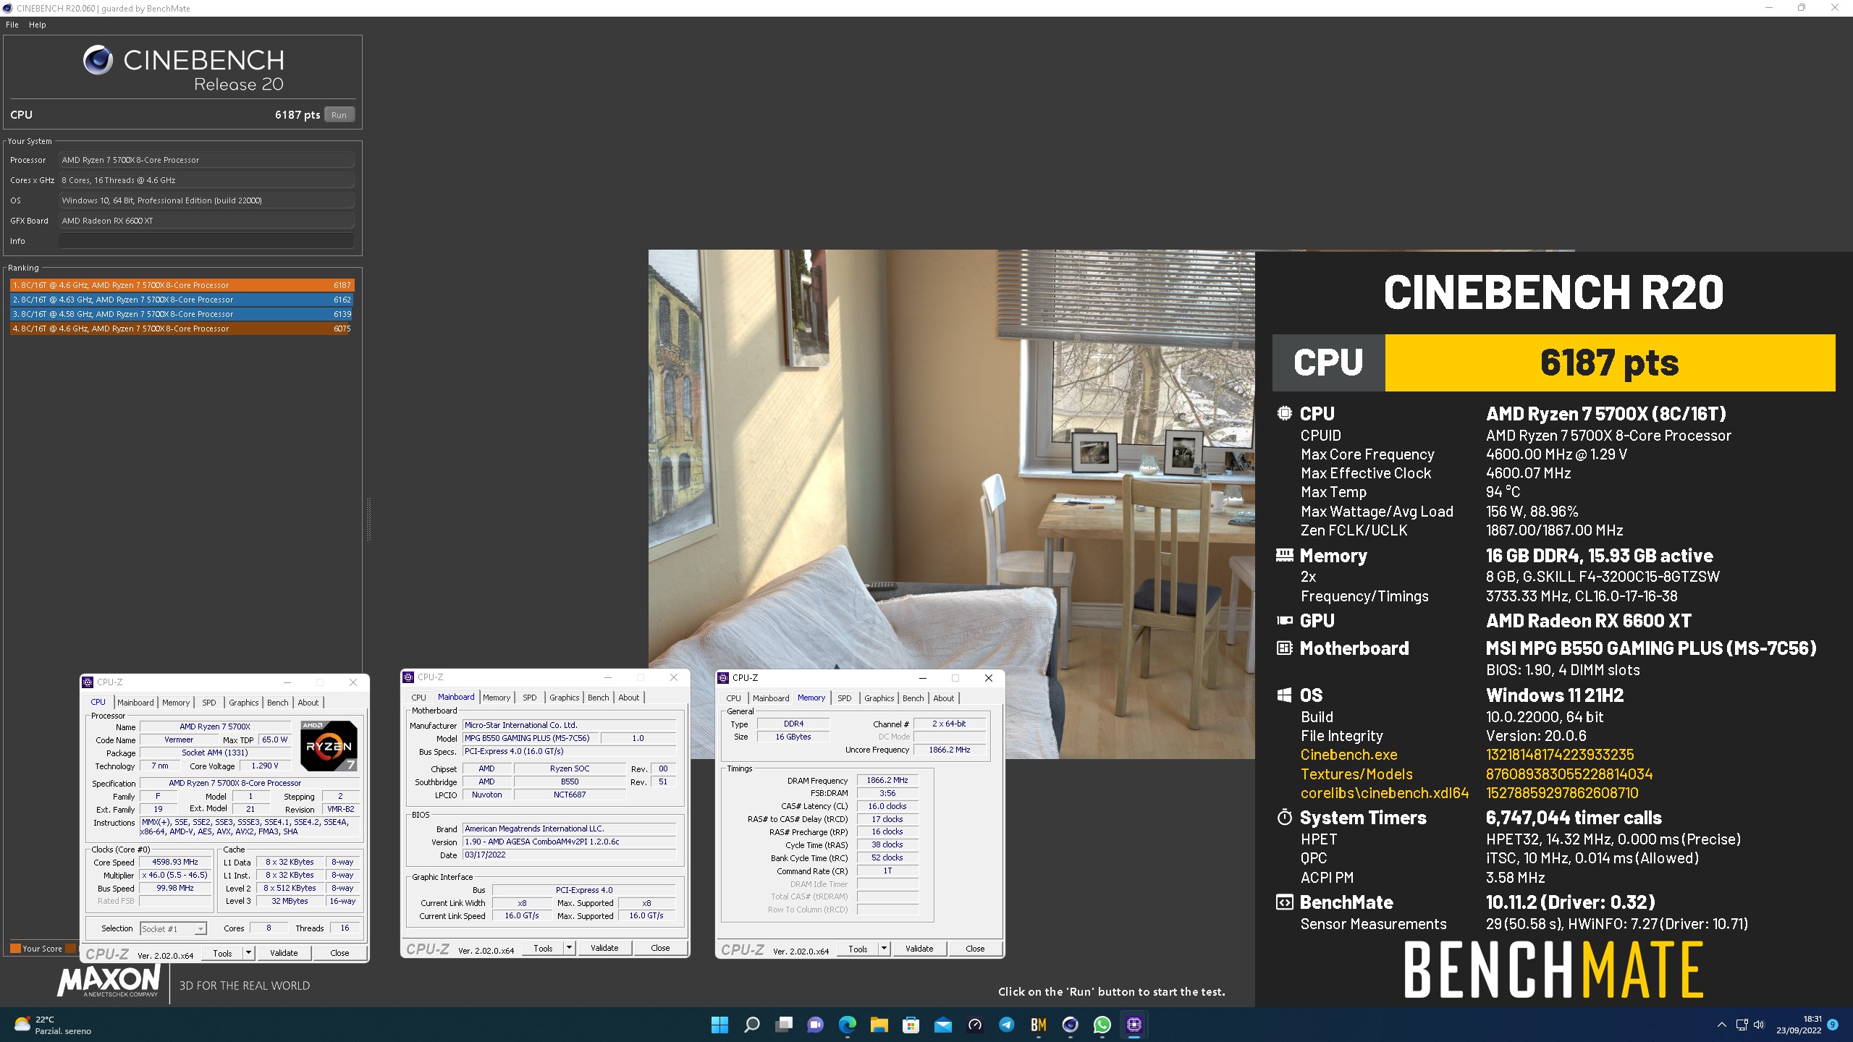This screenshot has width=1853, height=1042.
Task: Click the Your Score orange legend swatch
Action: point(15,948)
